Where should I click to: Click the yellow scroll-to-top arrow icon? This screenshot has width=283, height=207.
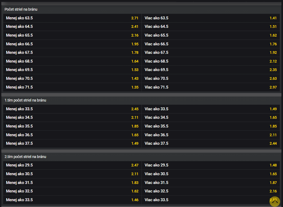tap(275, 201)
